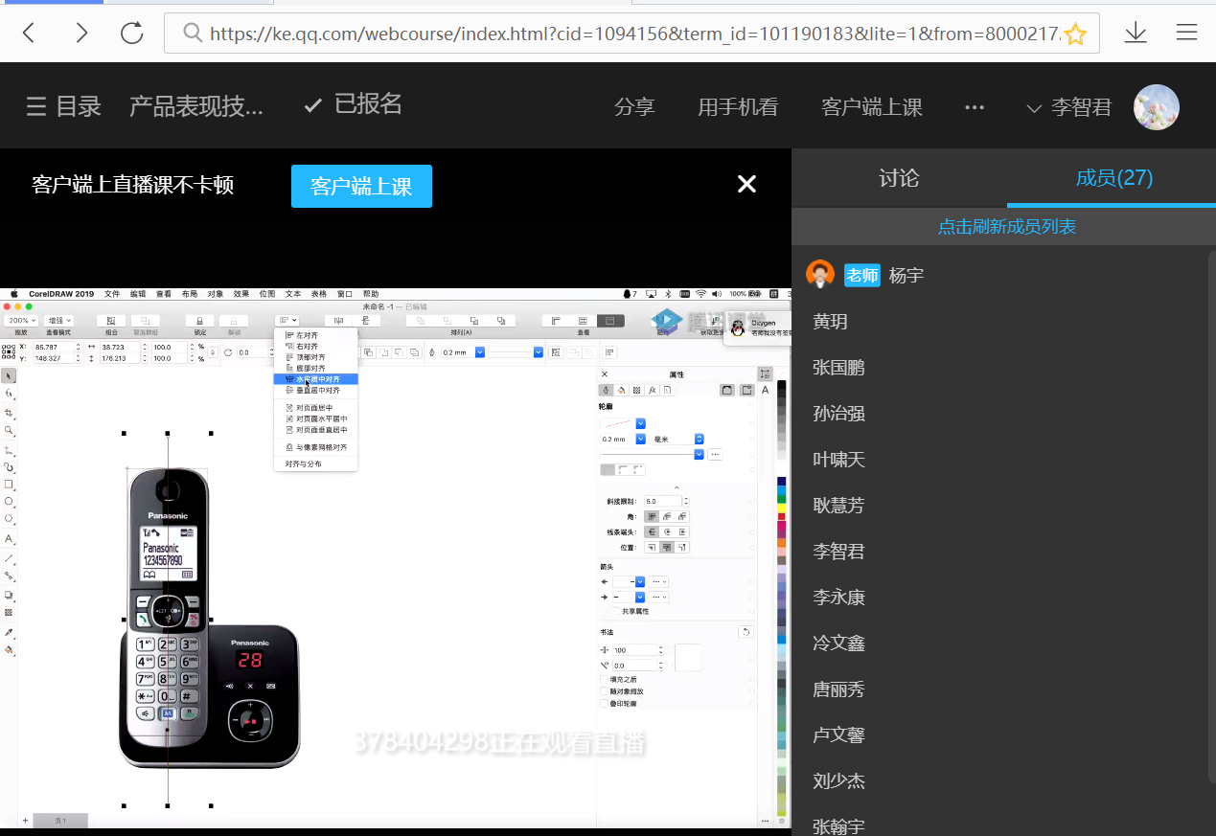The width and height of the screenshot is (1216, 836).
Task: Select the round line cap beside 线条端头
Action: point(667,531)
